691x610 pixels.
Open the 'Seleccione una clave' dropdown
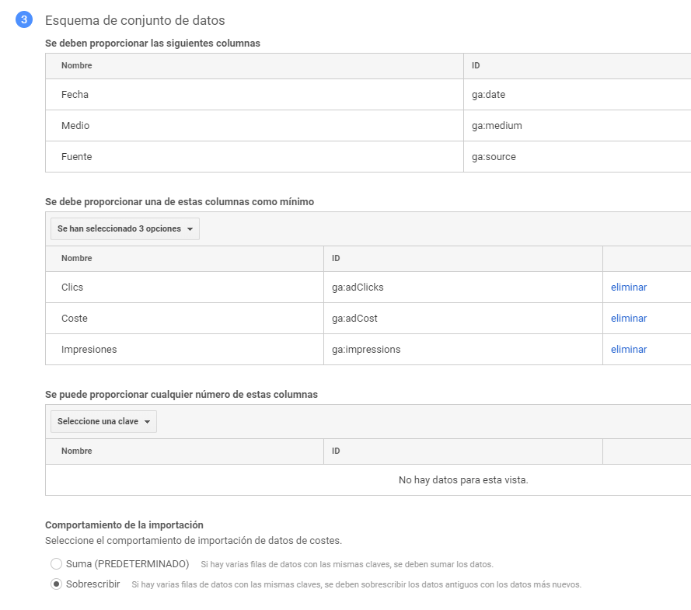(x=103, y=421)
